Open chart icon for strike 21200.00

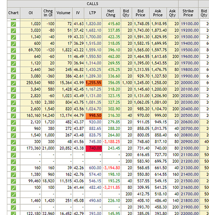pos(13,162)
